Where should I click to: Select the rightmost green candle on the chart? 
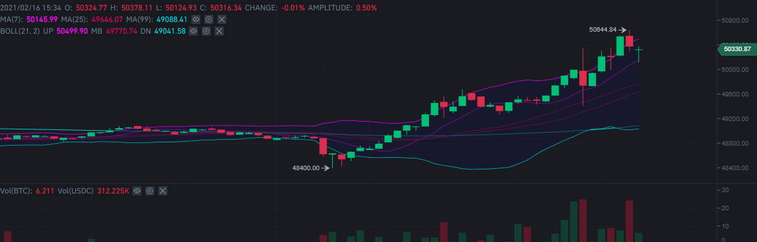[x=639, y=50]
